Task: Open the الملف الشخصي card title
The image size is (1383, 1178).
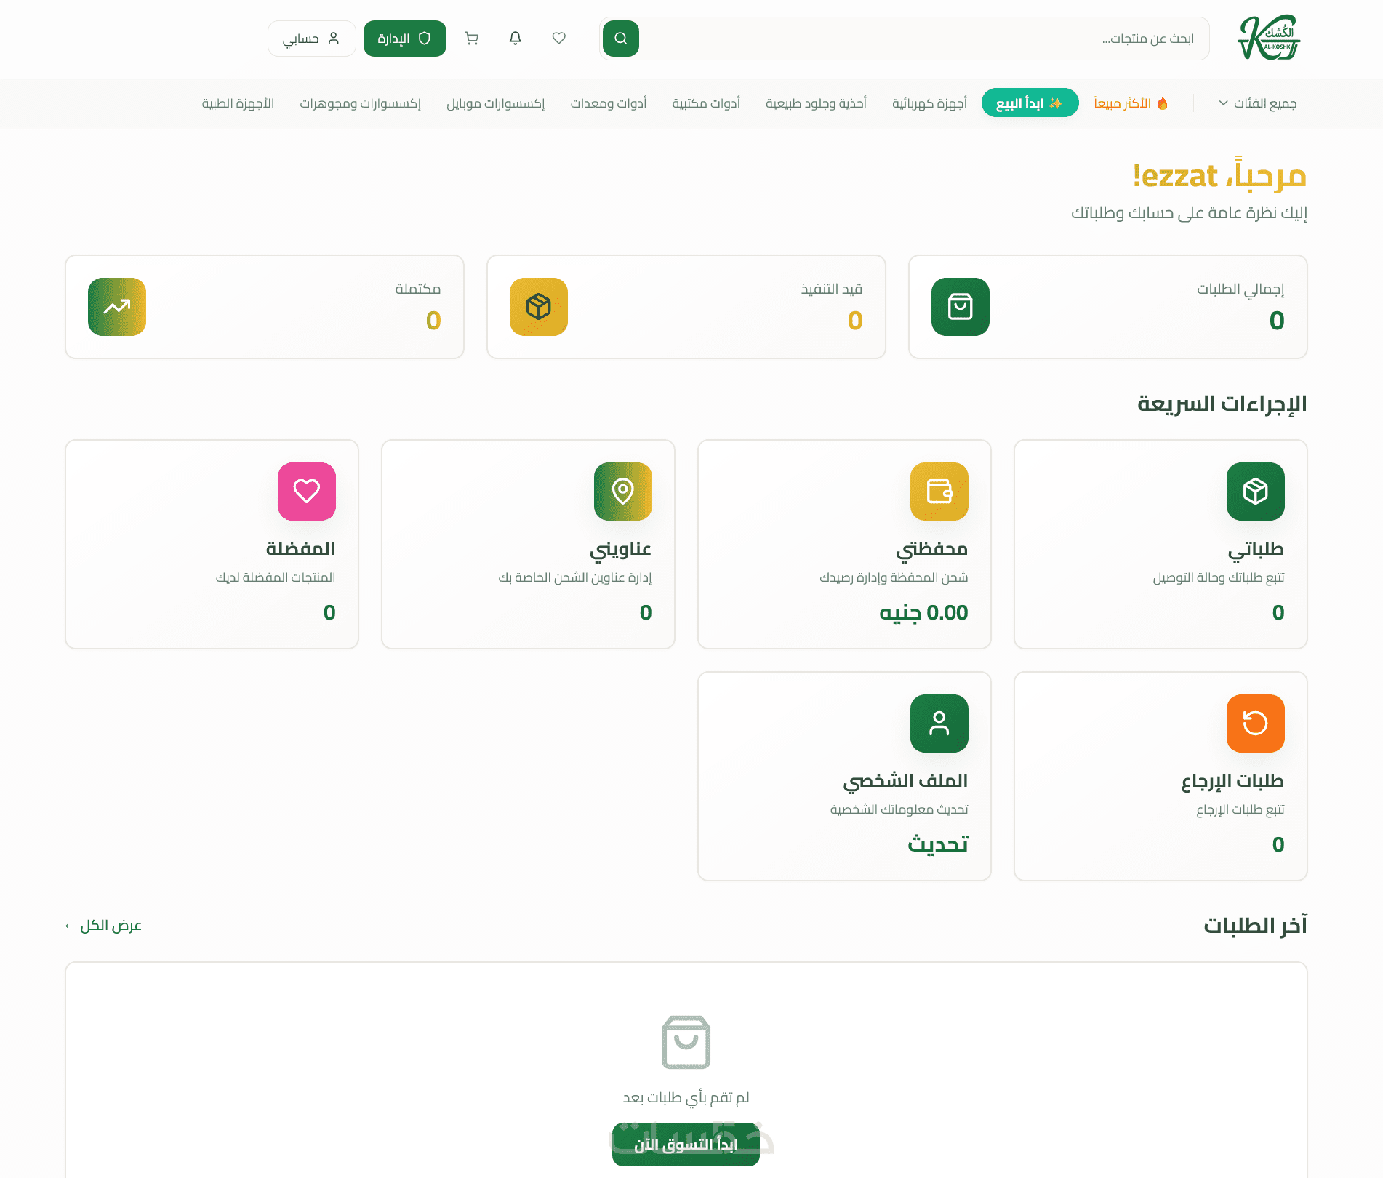Action: [906, 781]
